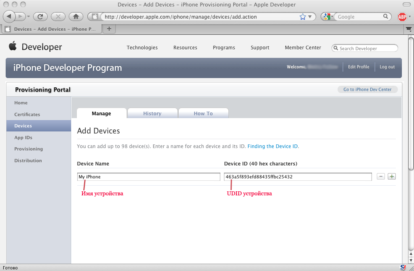Open Certificates in the sidebar
This screenshot has height=271, width=414.
click(x=27, y=114)
